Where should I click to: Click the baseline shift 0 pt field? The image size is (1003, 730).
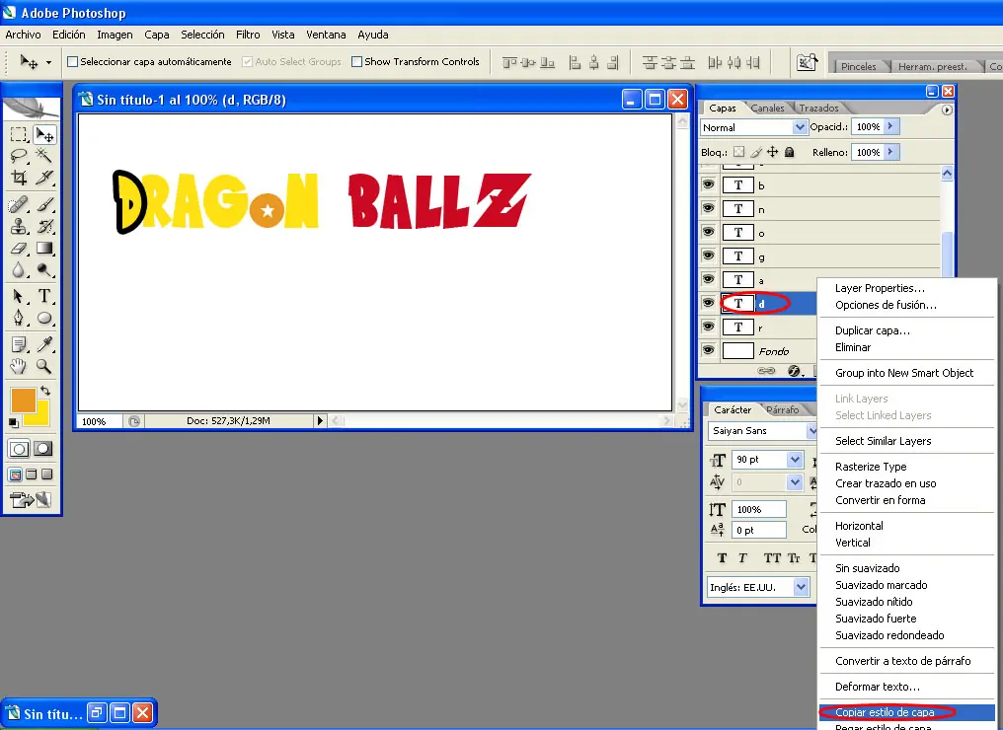758,530
